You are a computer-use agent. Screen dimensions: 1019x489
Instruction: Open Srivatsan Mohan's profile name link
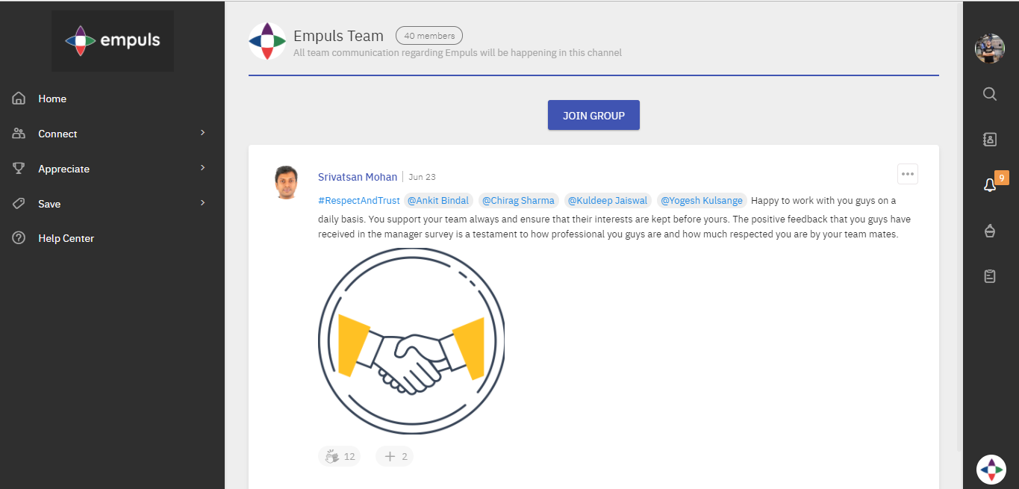coord(358,177)
